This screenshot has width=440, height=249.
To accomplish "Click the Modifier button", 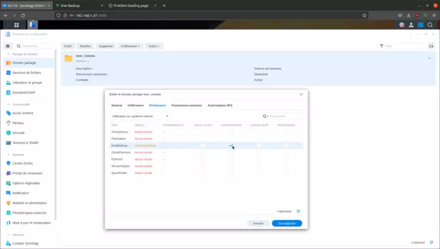I will (85, 46).
